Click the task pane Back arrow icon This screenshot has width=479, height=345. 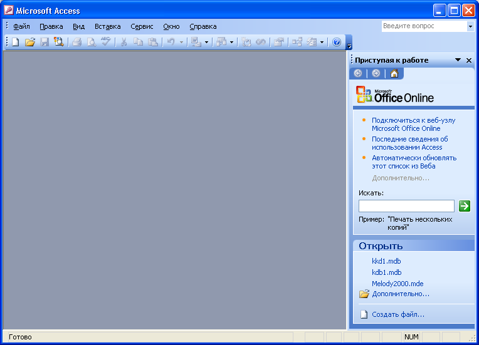click(358, 73)
